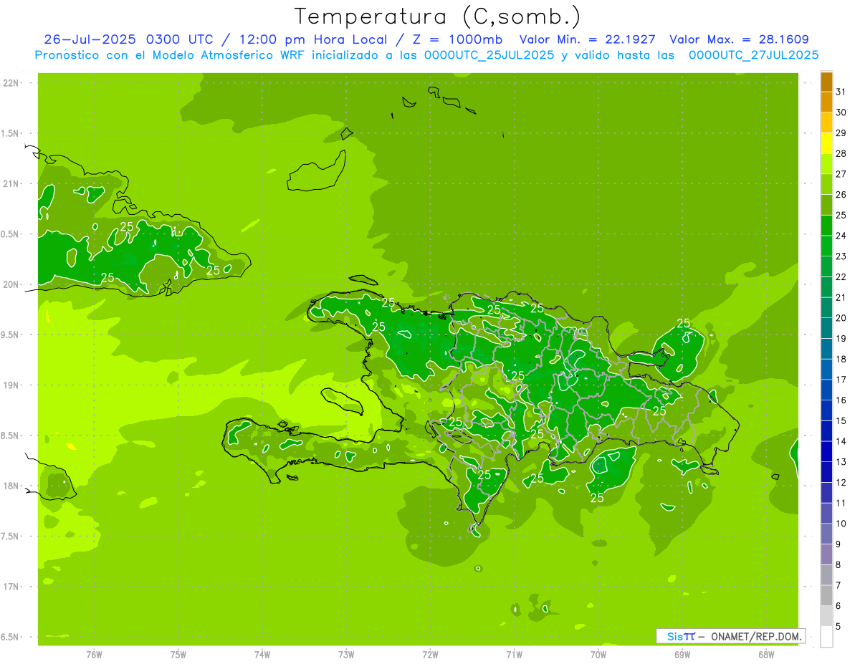Click the 71W longitude axis label
Viewport: 860px width, 664px height.
click(x=514, y=654)
